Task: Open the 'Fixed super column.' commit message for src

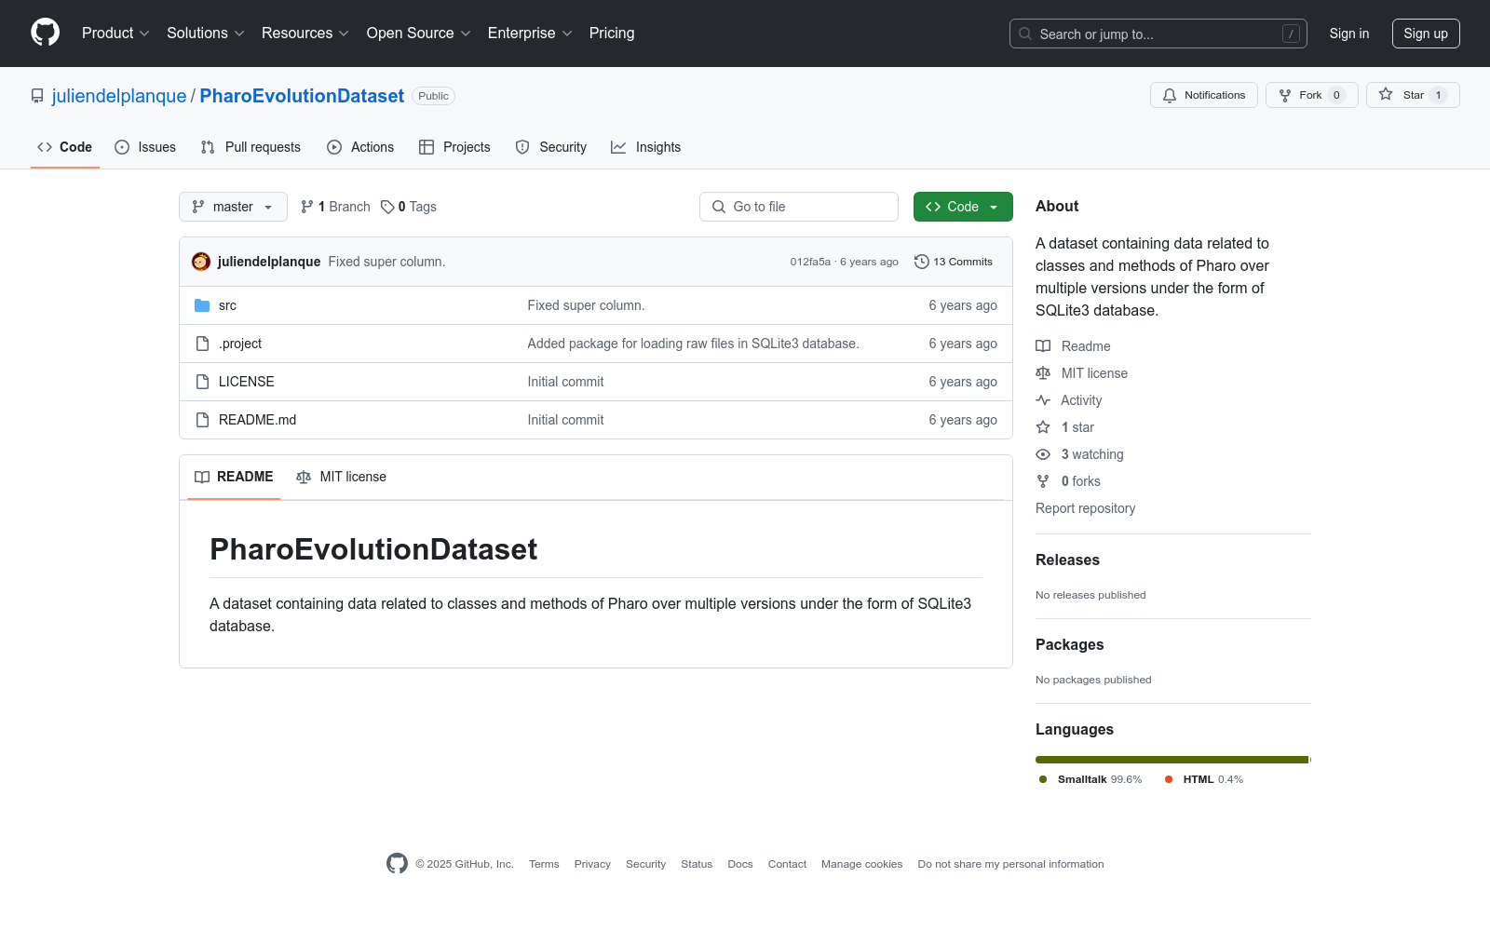Action: pyautogui.click(x=586, y=305)
